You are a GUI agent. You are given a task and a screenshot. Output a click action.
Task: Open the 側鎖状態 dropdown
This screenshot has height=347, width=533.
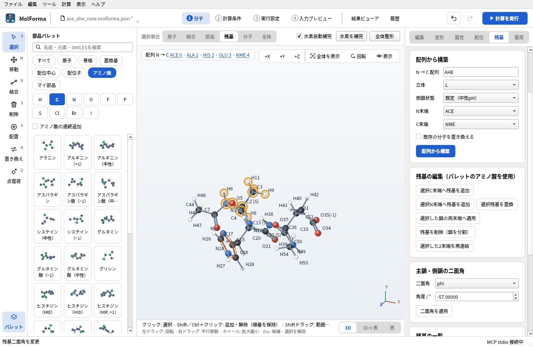[x=481, y=98]
